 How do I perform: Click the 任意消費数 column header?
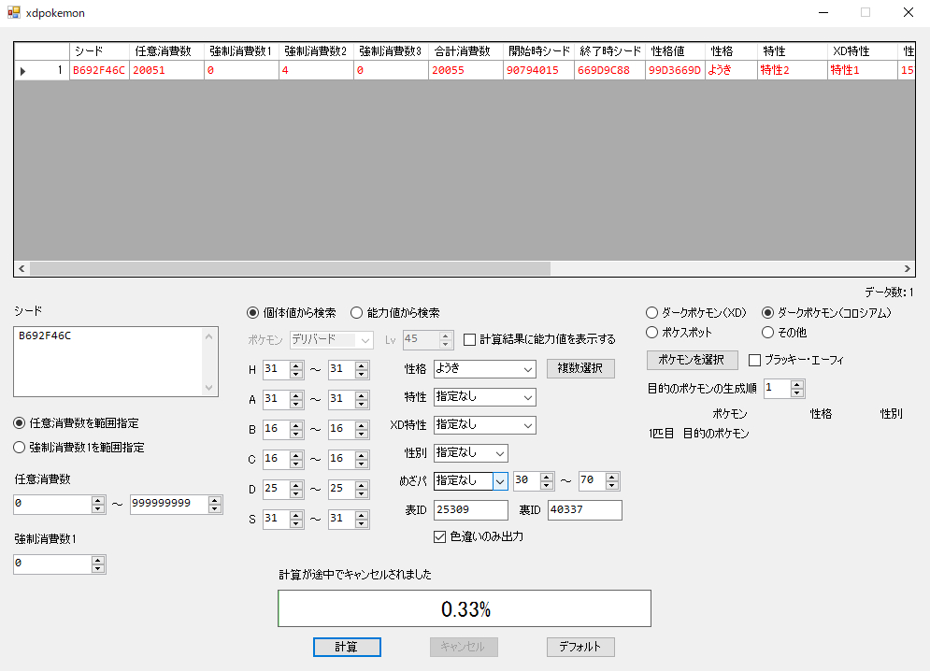(166, 51)
